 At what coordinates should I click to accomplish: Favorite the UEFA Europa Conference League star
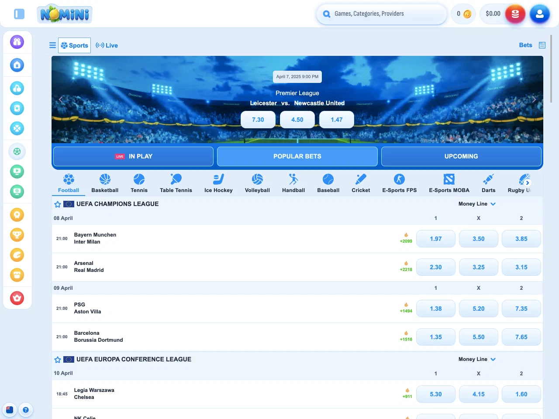pos(58,360)
